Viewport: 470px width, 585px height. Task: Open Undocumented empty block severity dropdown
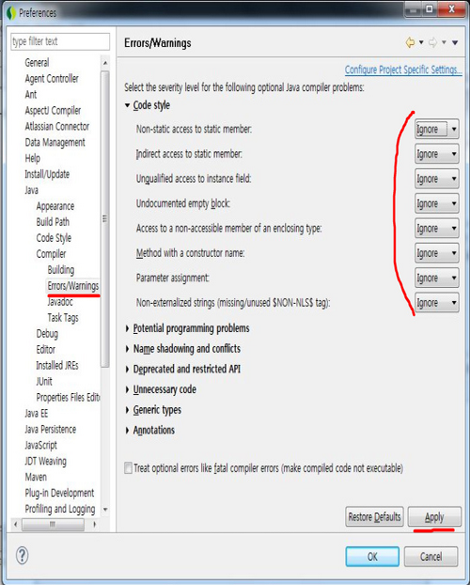(x=437, y=204)
